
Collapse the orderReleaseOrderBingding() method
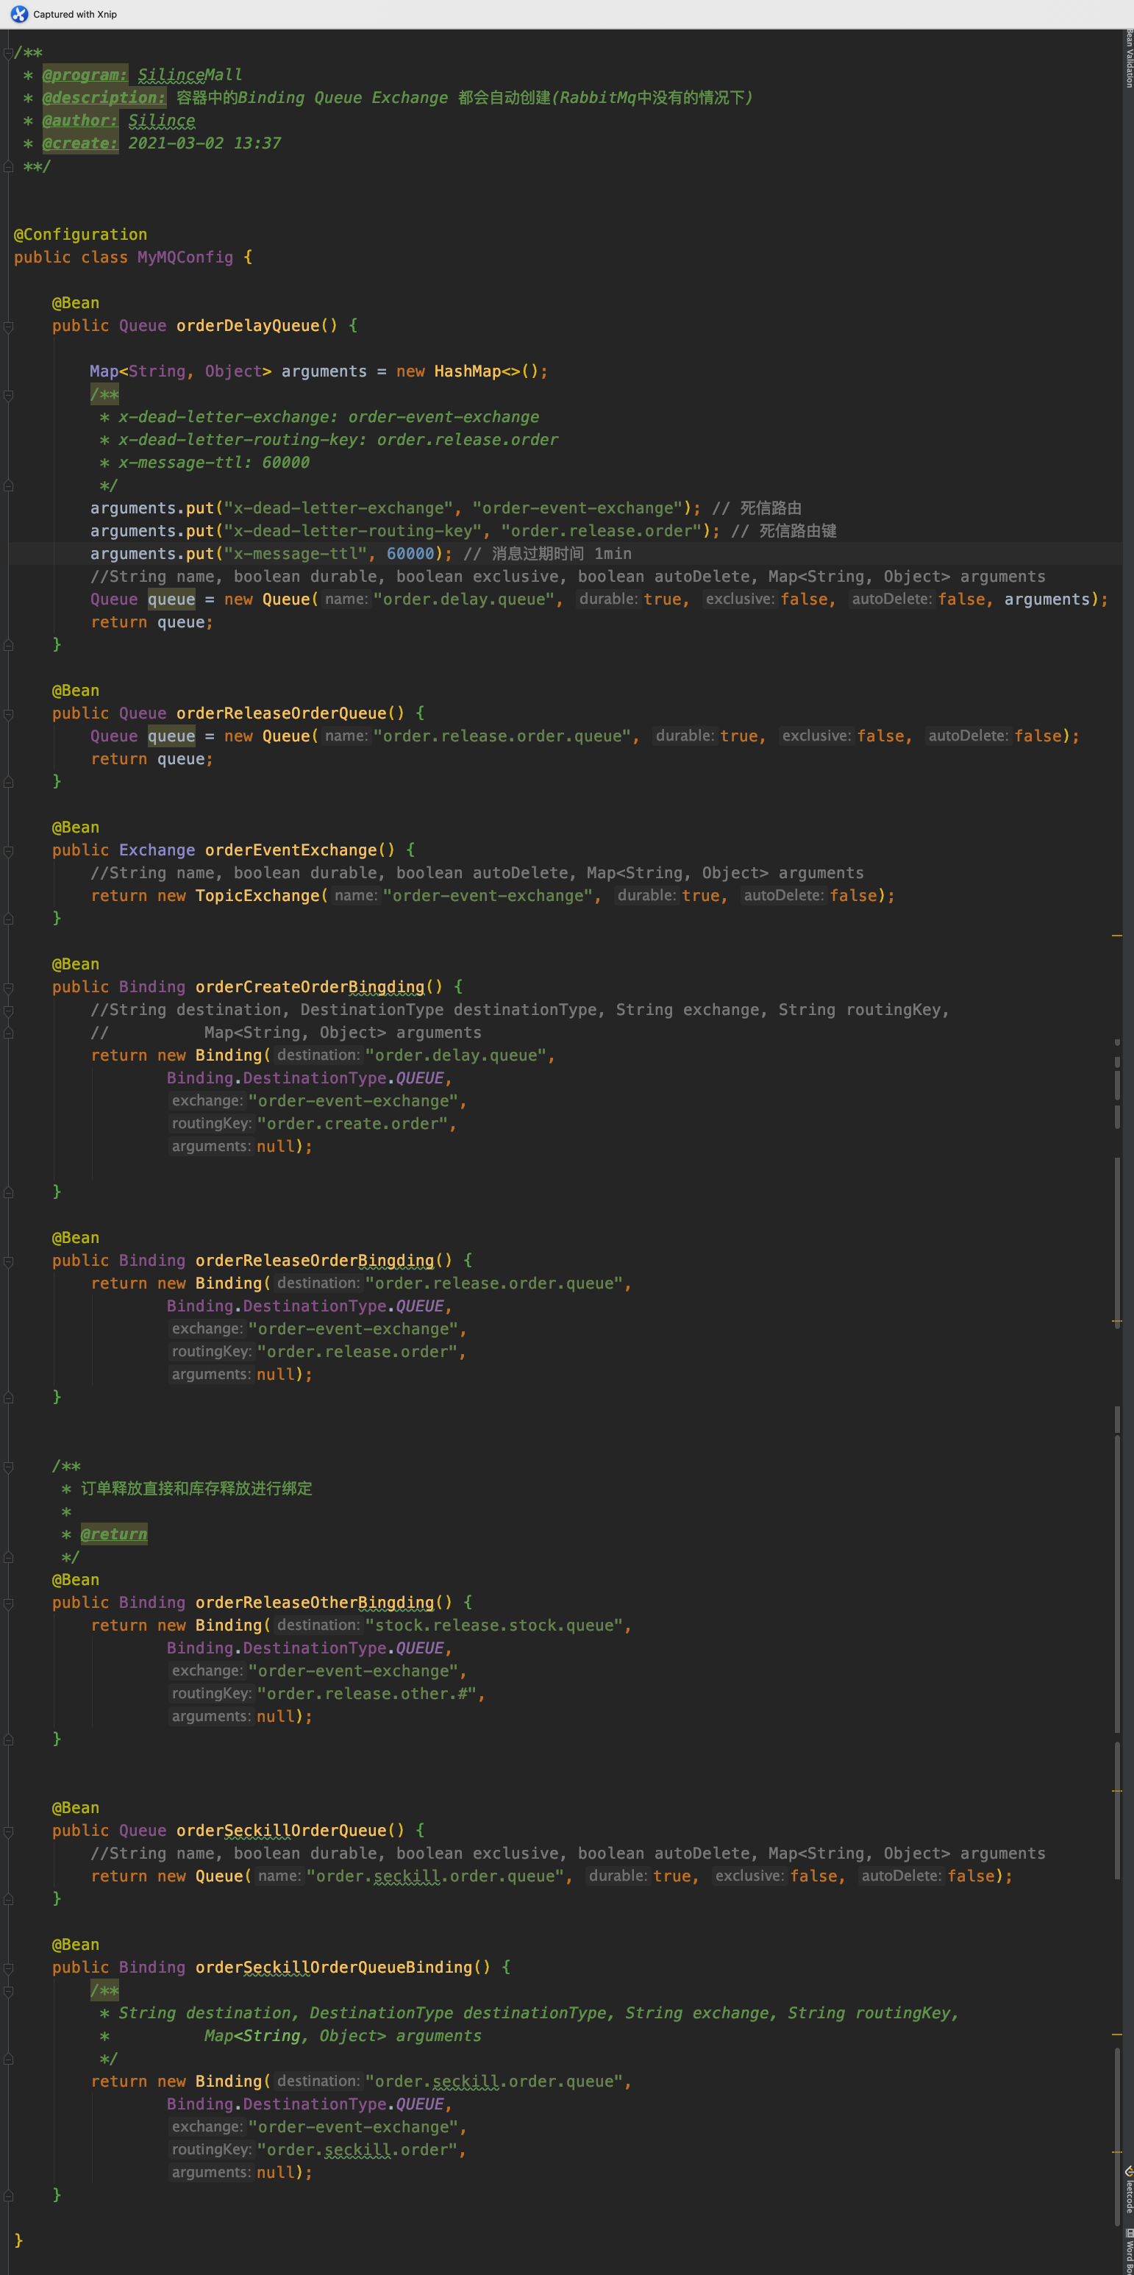coord(8,1261)
